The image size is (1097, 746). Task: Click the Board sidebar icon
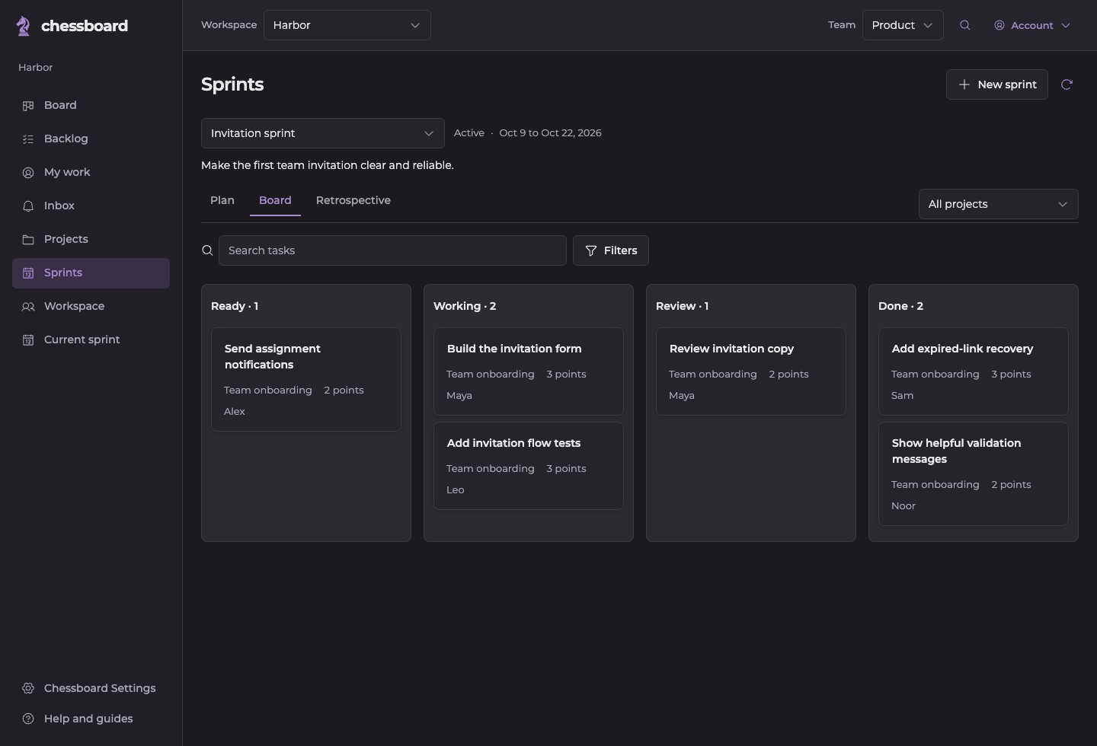(x=28, y=106)
